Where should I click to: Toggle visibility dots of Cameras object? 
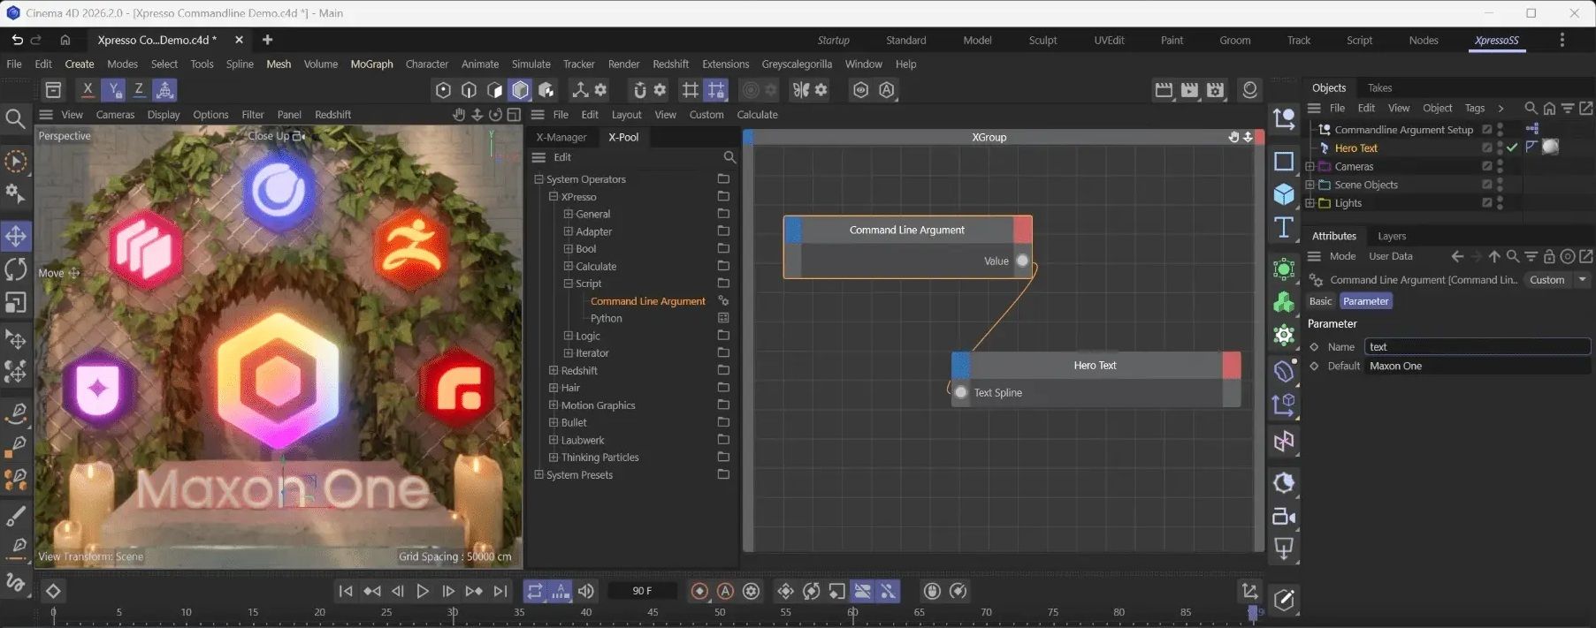[1501, 166]
